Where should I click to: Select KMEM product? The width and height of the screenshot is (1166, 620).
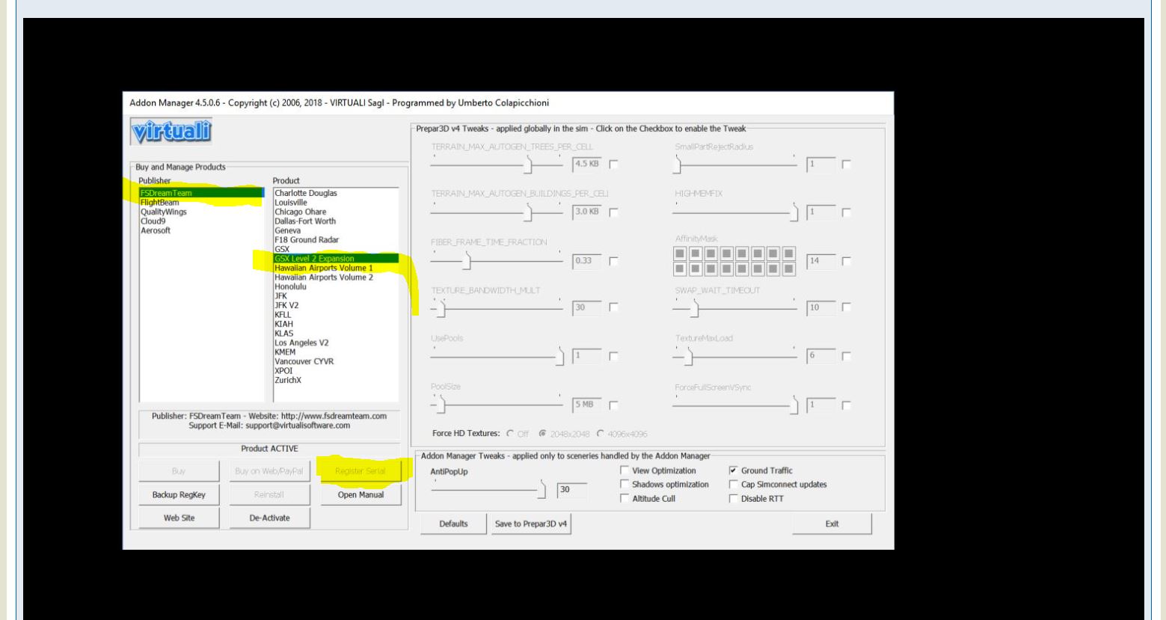click(336, 352)
